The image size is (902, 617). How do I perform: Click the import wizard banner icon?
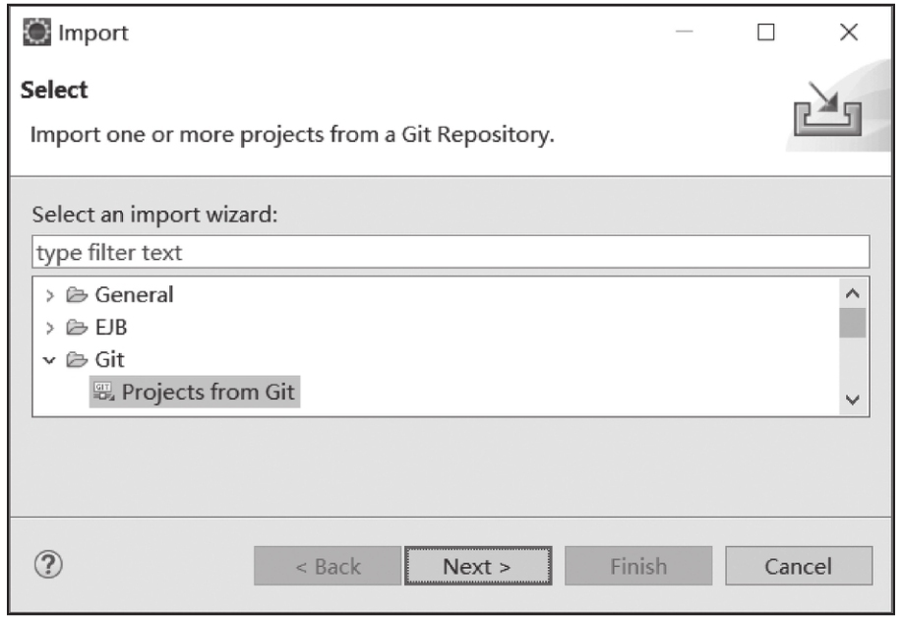click(827, 109)
